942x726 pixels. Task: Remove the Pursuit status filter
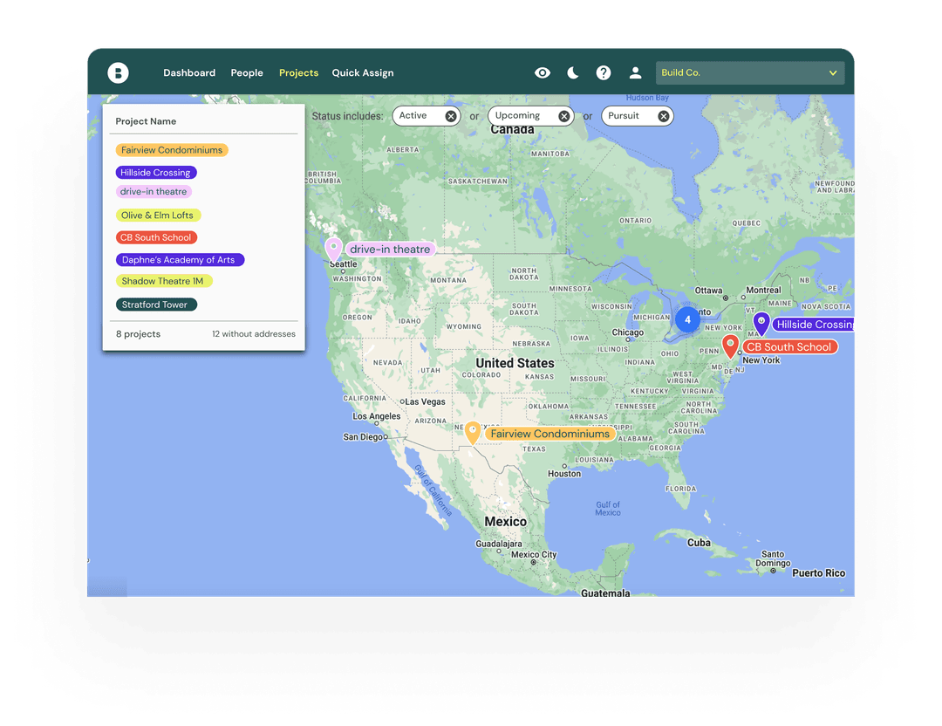(x=664, y=116)
